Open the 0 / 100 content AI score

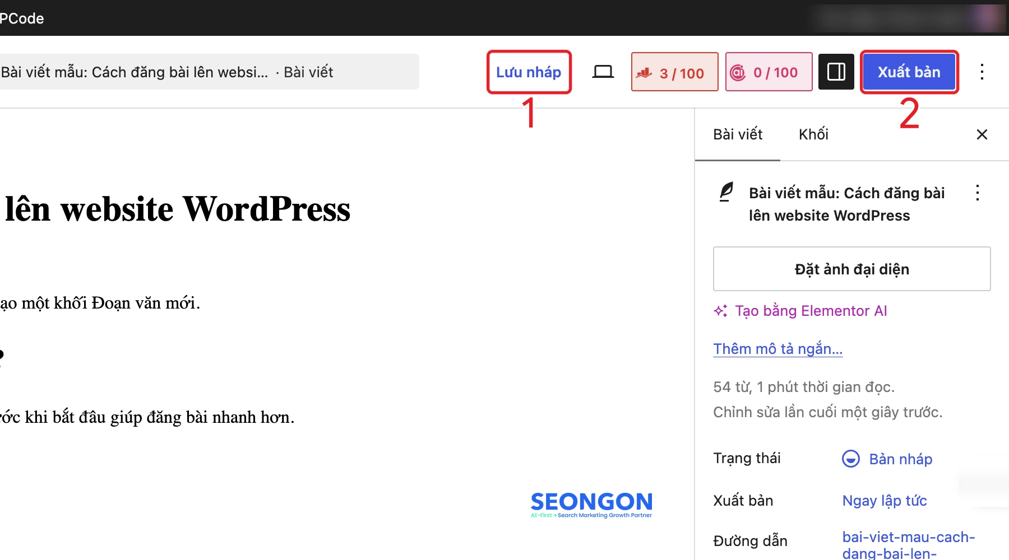pyautogui.click(x=769, y=72)
